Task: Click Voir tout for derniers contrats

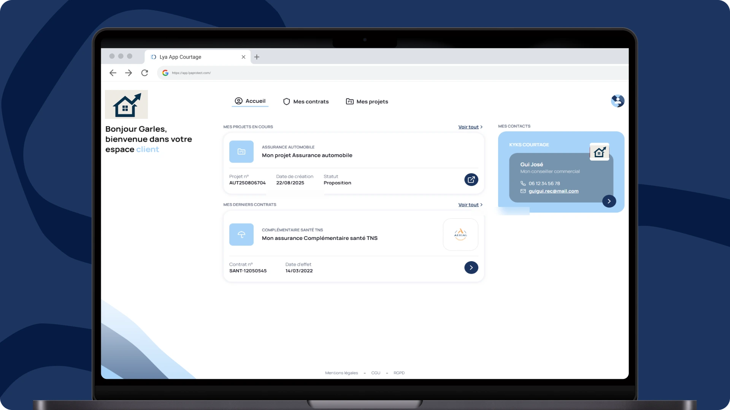Action: tap(470, 205)
